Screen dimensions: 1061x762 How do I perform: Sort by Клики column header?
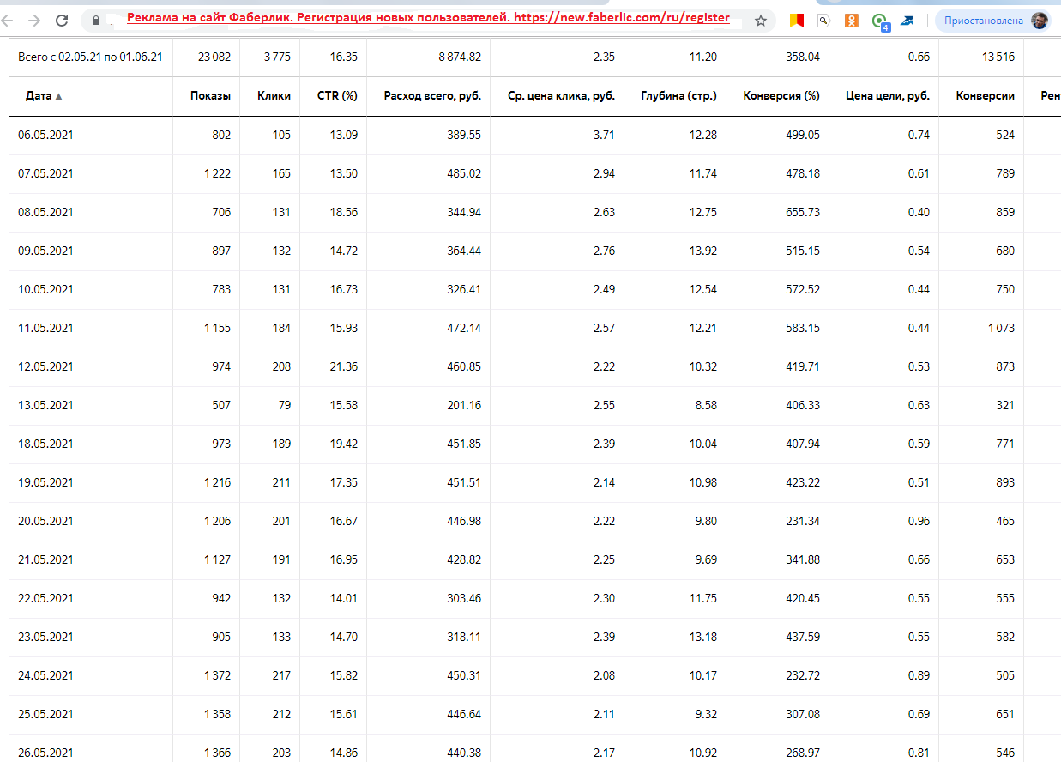click(274, 96)
